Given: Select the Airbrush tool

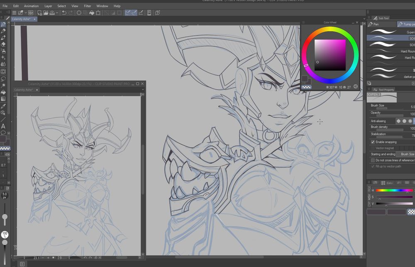Looking at the screenshot, I should tap(3, 51).
